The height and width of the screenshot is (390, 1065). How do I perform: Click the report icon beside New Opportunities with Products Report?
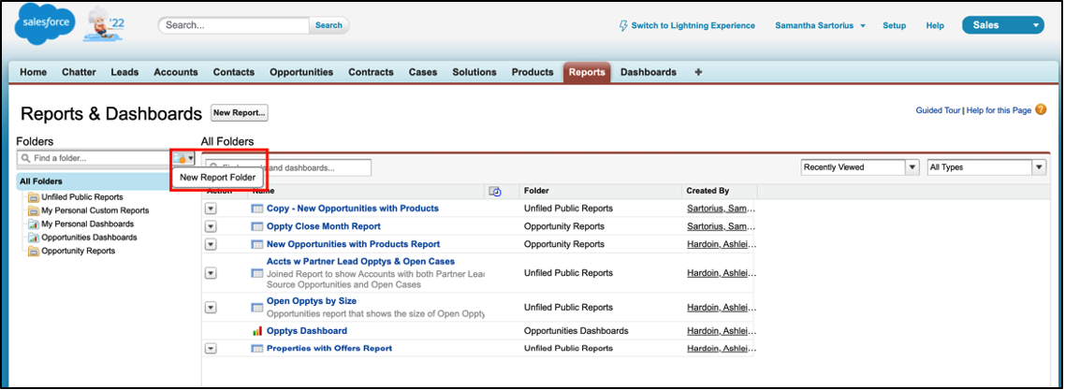pos(257,244)
